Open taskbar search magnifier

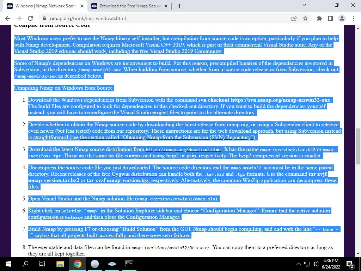[x=25, y=264]
